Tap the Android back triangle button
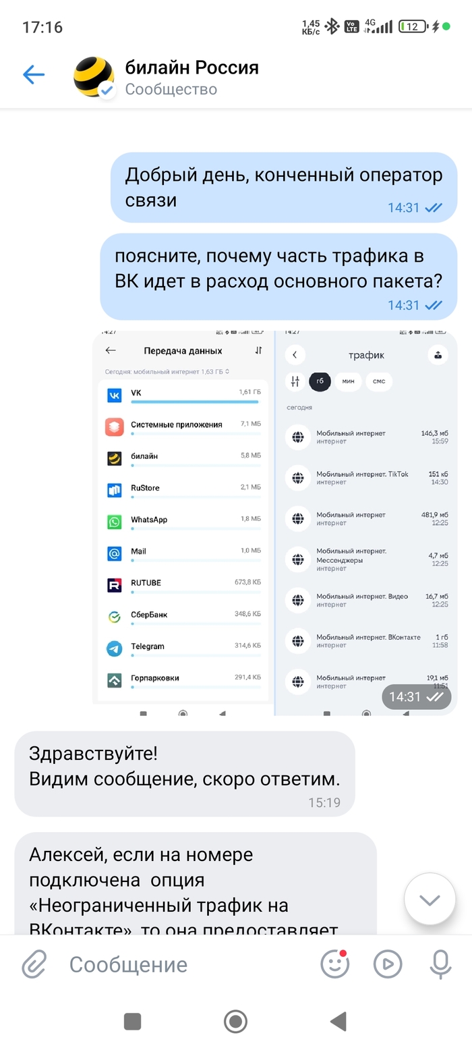The height and width of the screenshot is (1050, 472). tap(338, 1021)
